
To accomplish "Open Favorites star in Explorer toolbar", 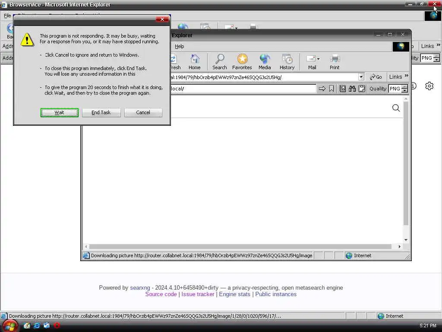I will [242, 62].
